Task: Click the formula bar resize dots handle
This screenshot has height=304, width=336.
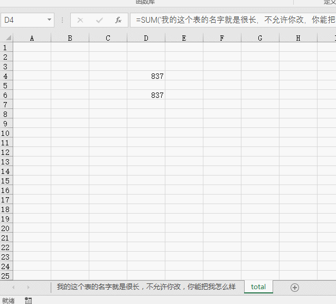Action: tap(62, 20)
